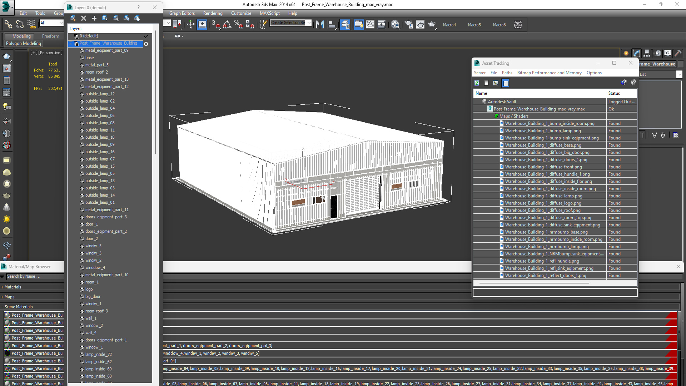Click Edit Named Selection Sets icon
The image size is (686, 386).
[263, 24]
